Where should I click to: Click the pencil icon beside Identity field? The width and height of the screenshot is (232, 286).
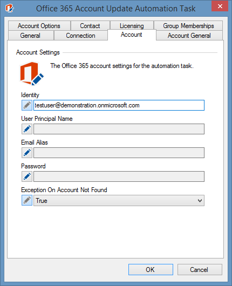point(27,105)
